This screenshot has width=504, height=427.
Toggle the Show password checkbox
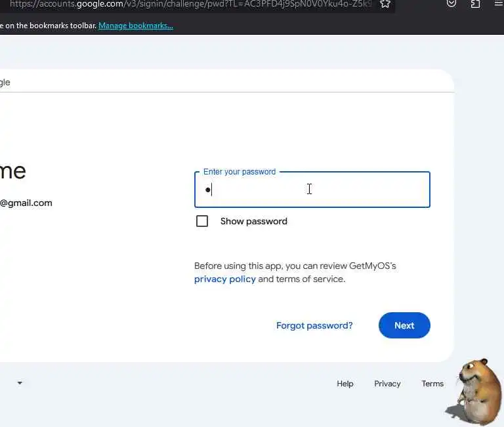pos(202,221)
